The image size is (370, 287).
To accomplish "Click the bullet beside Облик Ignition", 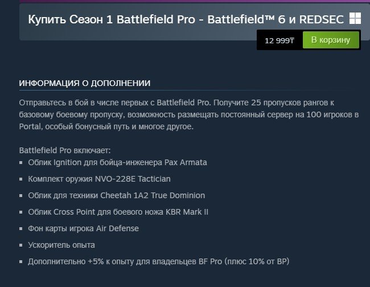I will tap(22, 163).
